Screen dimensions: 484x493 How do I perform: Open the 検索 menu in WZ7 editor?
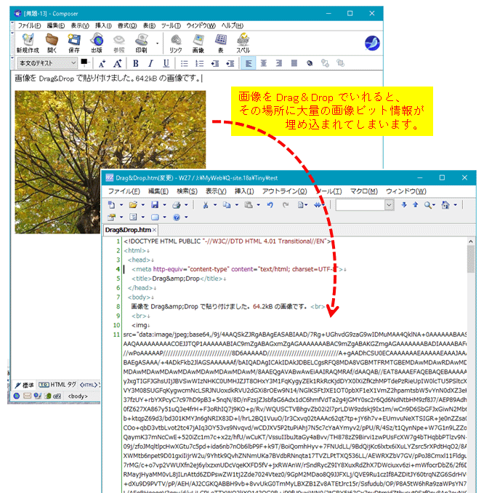pos(187,191)
